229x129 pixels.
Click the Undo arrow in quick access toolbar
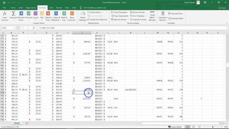9,3
